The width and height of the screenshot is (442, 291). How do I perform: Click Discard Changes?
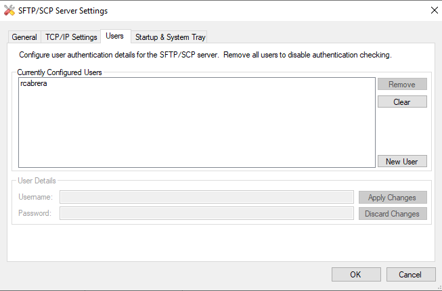pos(393,214)
